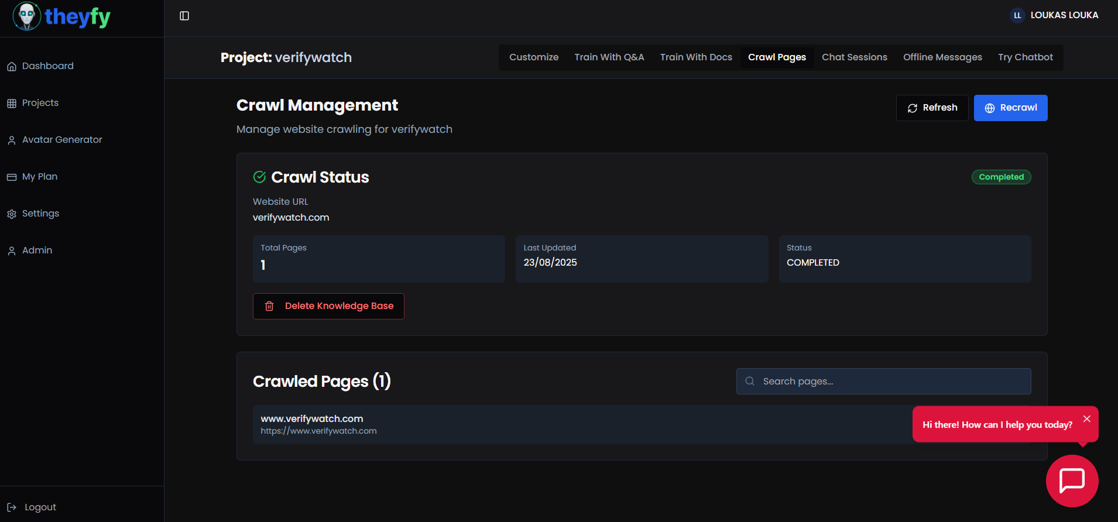Screen dimensions: 1118x522
Task: Log out via Logout link
Action: [40, 507]
